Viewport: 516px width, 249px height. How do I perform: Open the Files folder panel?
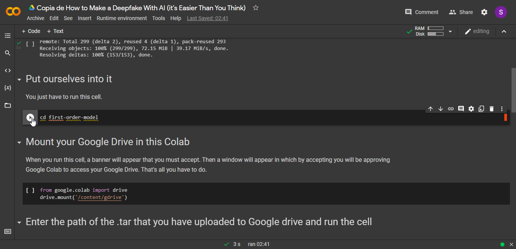(x=8, y=105)
